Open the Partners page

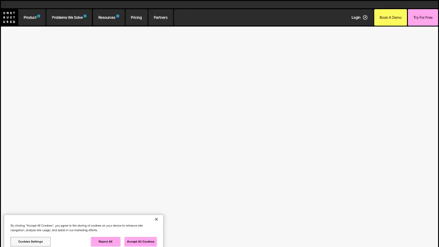[x=161, y=17]
